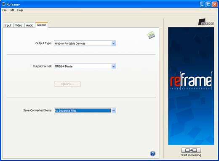
Task: Expand the Output Format dropdown arrow
Action: (114, 66)
